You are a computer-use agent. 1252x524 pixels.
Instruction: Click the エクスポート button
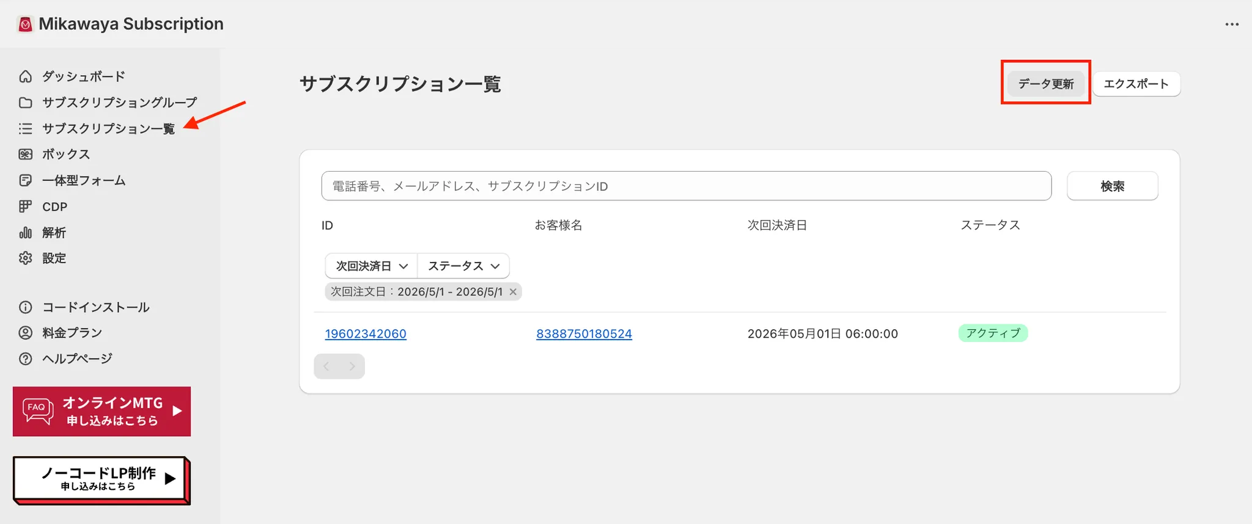(1136, 84)
